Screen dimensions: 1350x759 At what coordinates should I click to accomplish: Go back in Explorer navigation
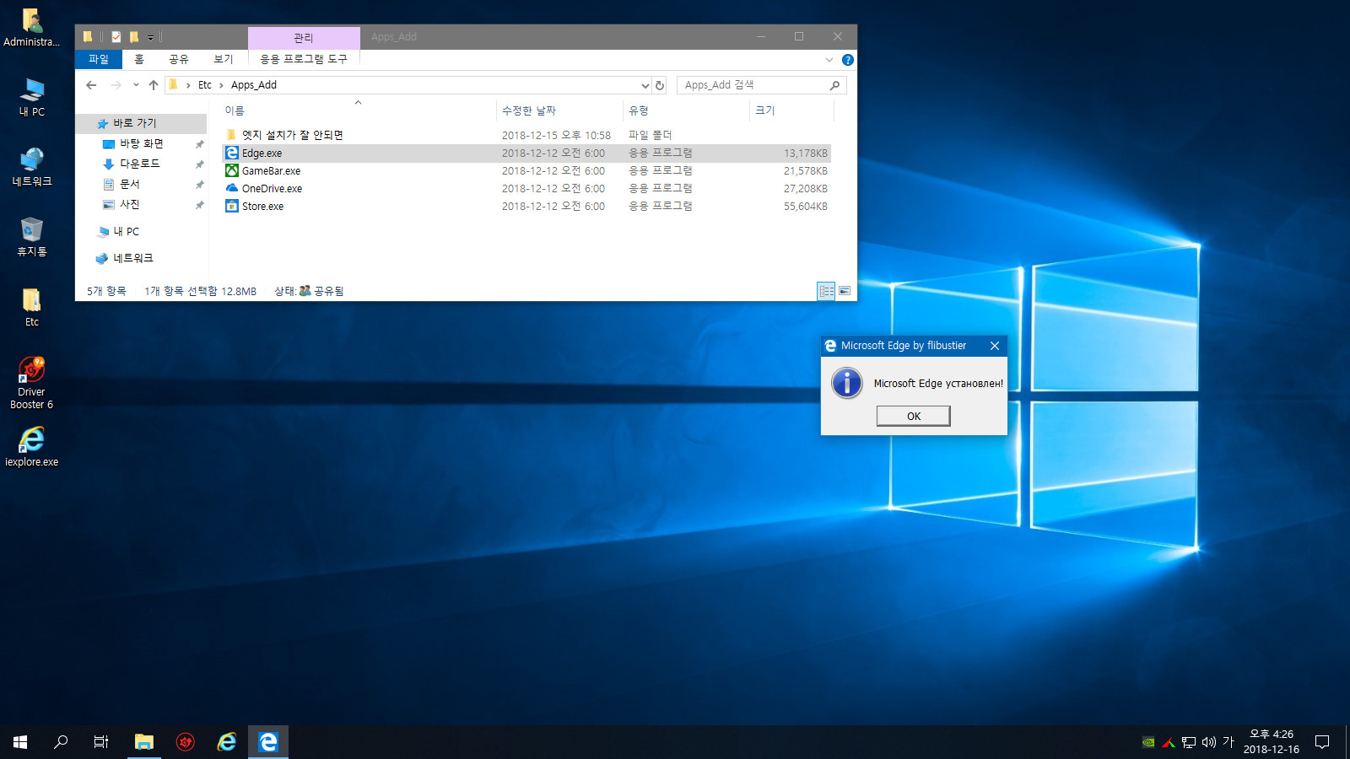[x=91, y=85]
